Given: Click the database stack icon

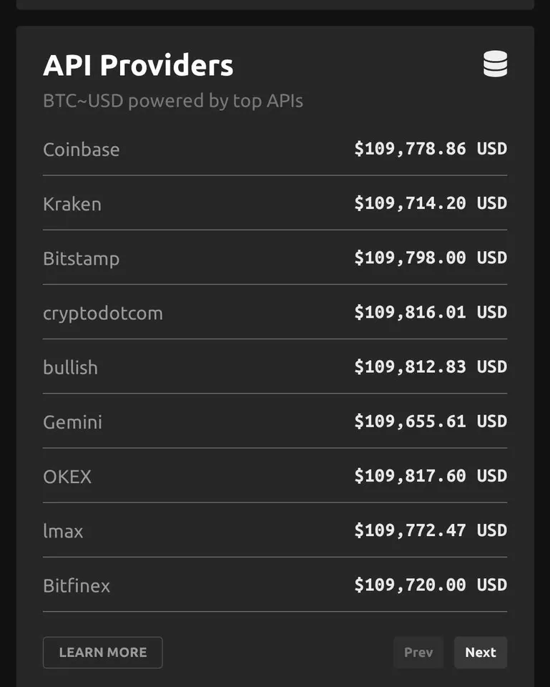Looking at the screenshot, I should tap(495, 65).
